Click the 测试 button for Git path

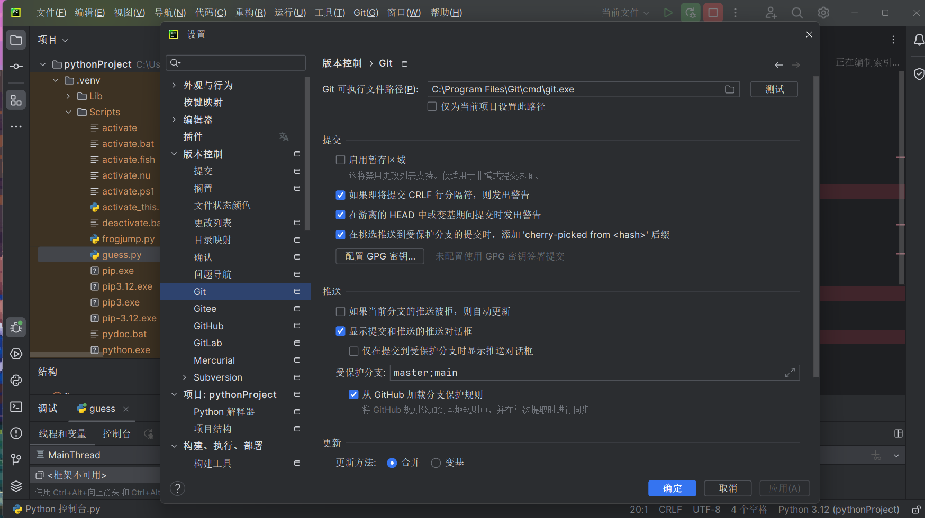[x=774, y=89]
